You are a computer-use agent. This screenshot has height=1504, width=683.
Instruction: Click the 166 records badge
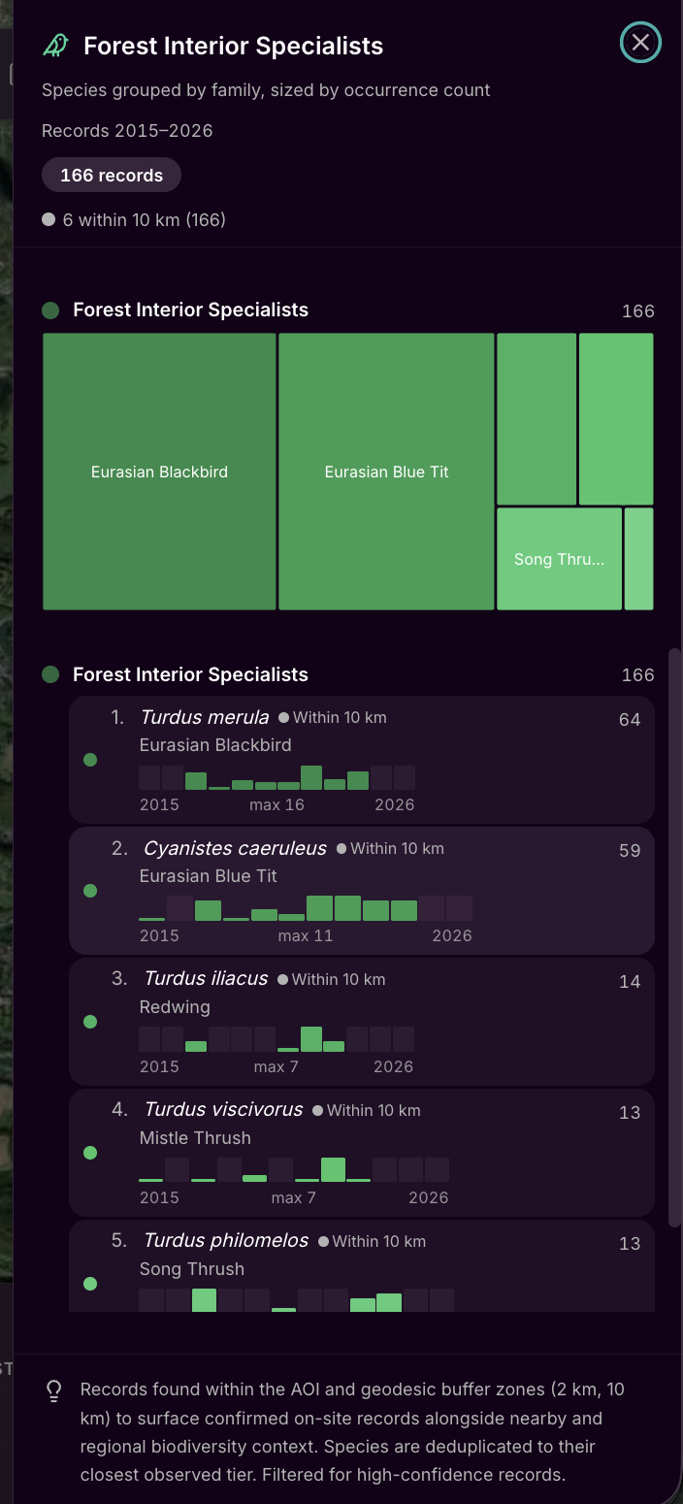click(x=112, y=176)
